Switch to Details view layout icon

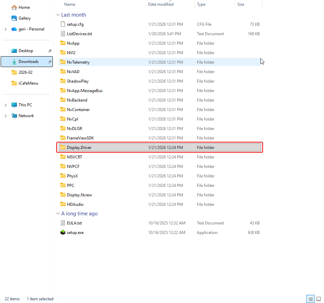(x=310, y=299)
